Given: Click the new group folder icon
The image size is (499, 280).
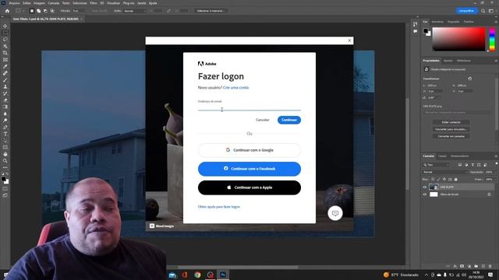Looking at the screenshot, I should [476, 266].
